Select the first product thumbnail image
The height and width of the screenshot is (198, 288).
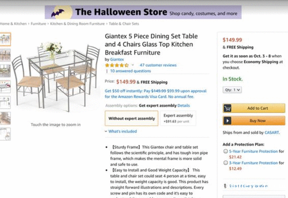coord(5,39)
